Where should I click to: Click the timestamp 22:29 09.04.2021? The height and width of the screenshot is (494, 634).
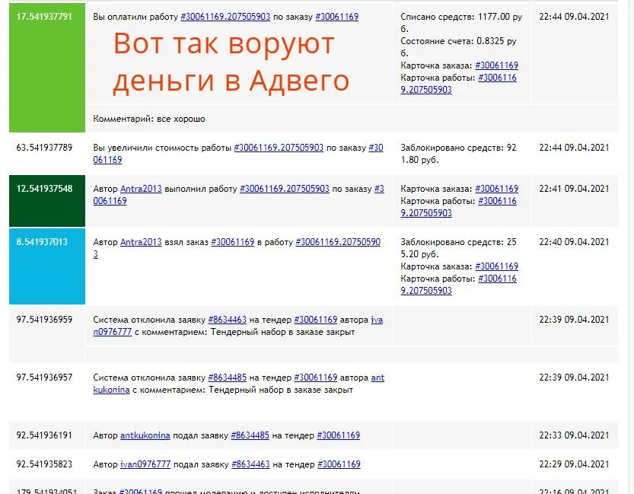click(x=574, y=464)
